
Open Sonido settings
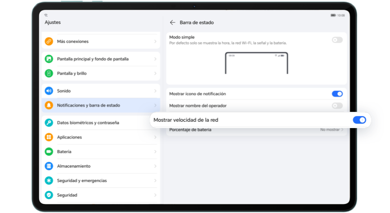click(101, 91)
